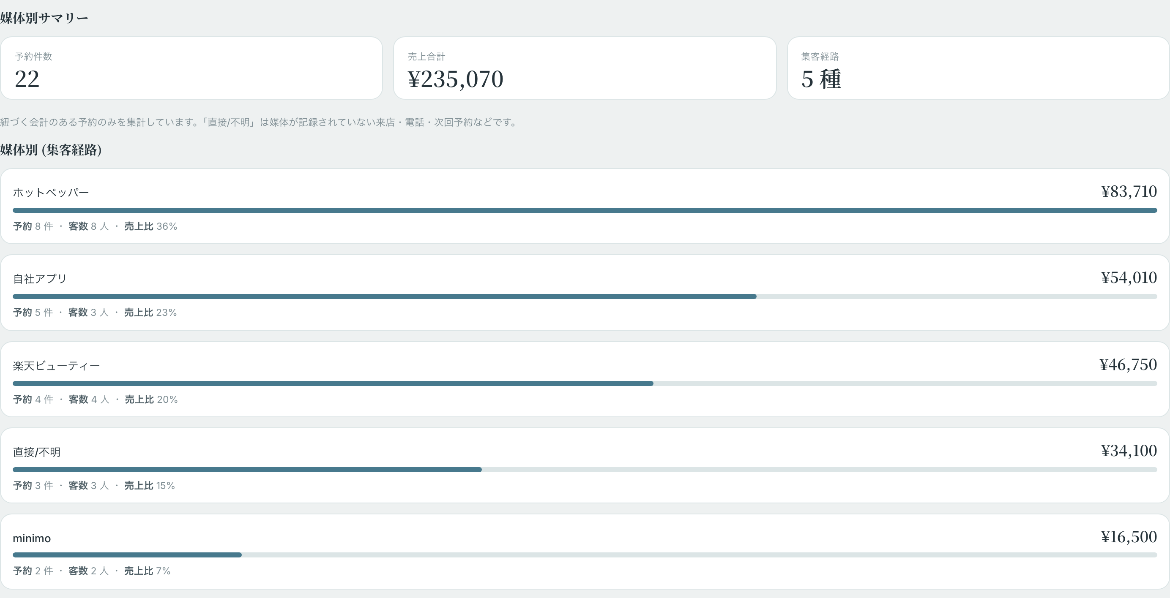The height and width of the screenshot is (598, 1170).
Task: Click the ¥16,500 sales amount
Action: (1129, 537)
